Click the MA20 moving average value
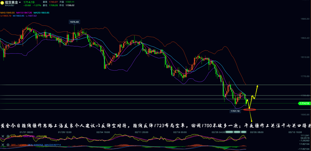Screen dimensions: 311x151 [x=41, y=13]
